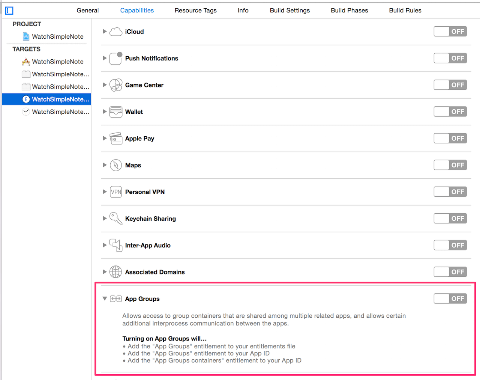Click the Game Center bubbles icon

coord(115,85)
